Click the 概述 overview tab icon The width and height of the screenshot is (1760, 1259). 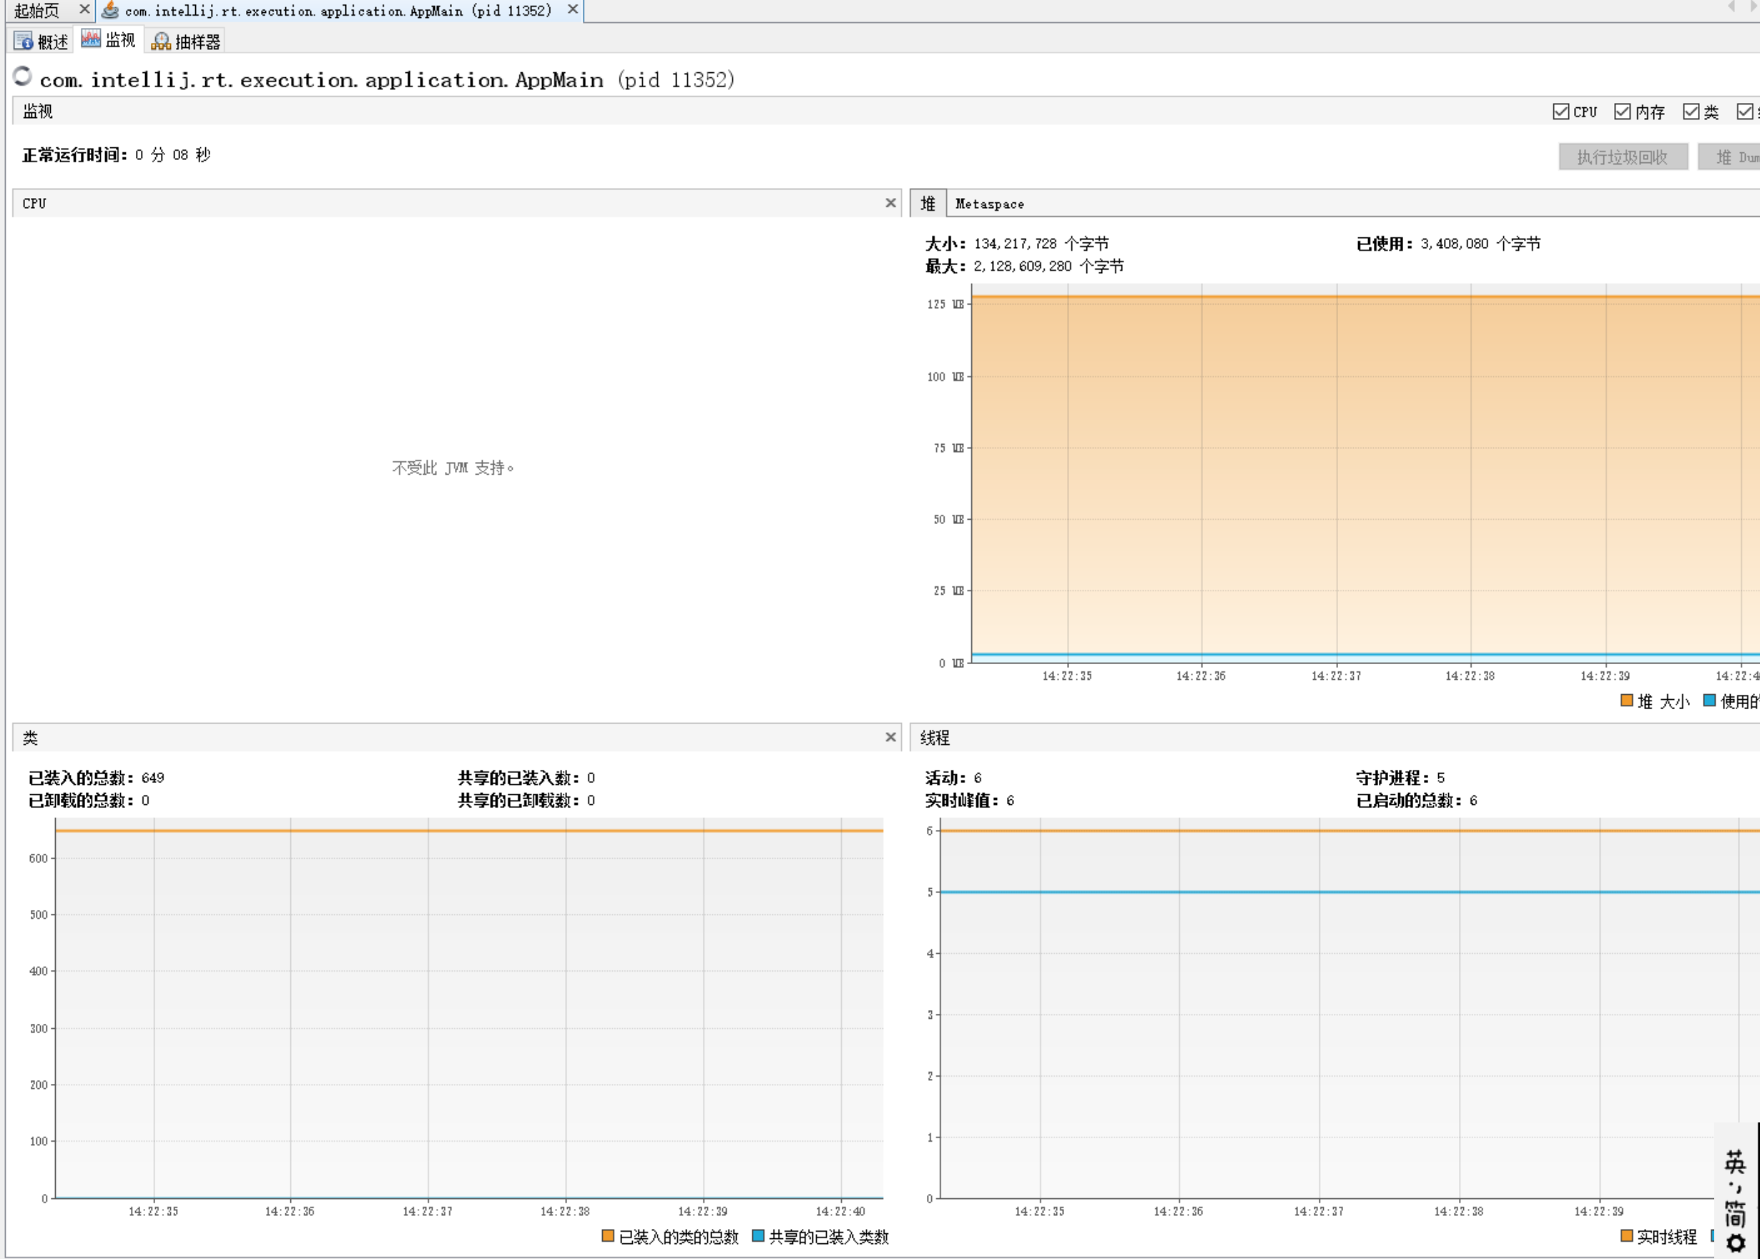[24, 41]
